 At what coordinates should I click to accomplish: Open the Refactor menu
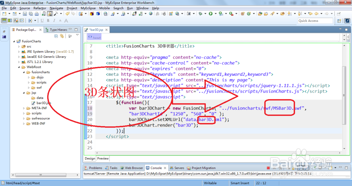(40, 8)
